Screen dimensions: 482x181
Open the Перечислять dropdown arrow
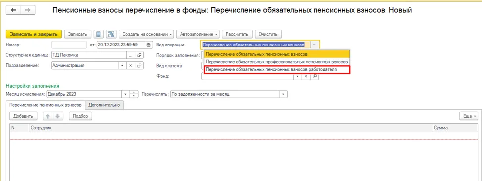point(283,94)
